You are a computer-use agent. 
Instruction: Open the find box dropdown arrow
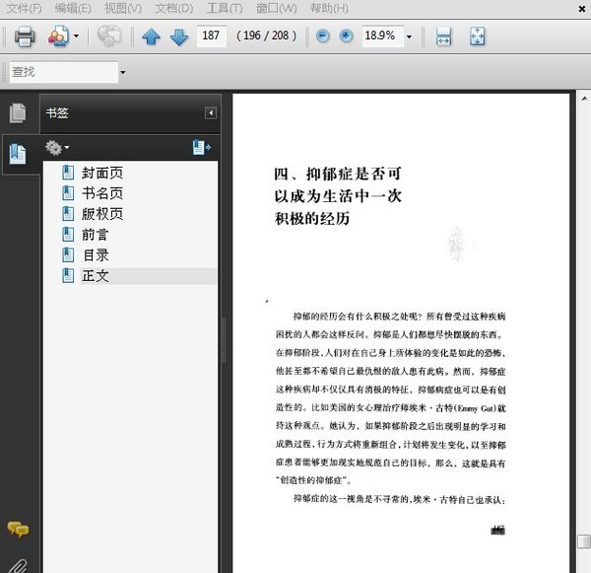[x=122, y=72]
